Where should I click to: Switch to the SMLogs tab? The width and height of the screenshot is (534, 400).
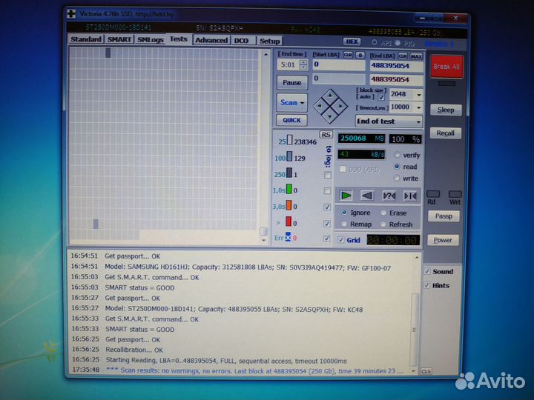150,40
